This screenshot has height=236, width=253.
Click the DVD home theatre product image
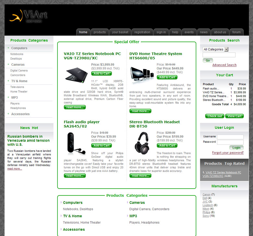142,75
